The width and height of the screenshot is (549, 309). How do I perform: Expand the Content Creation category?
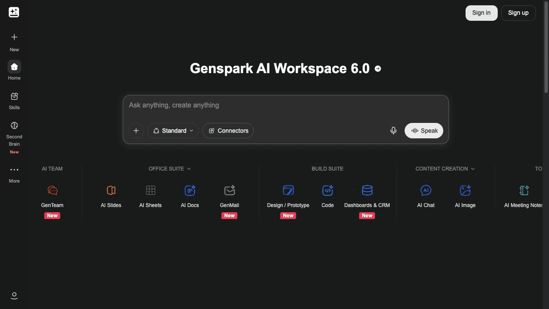pos(445,169)
